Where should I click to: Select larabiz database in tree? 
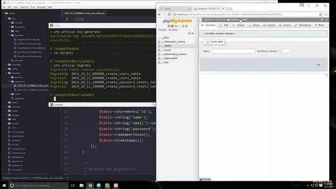tap(167, 46)
